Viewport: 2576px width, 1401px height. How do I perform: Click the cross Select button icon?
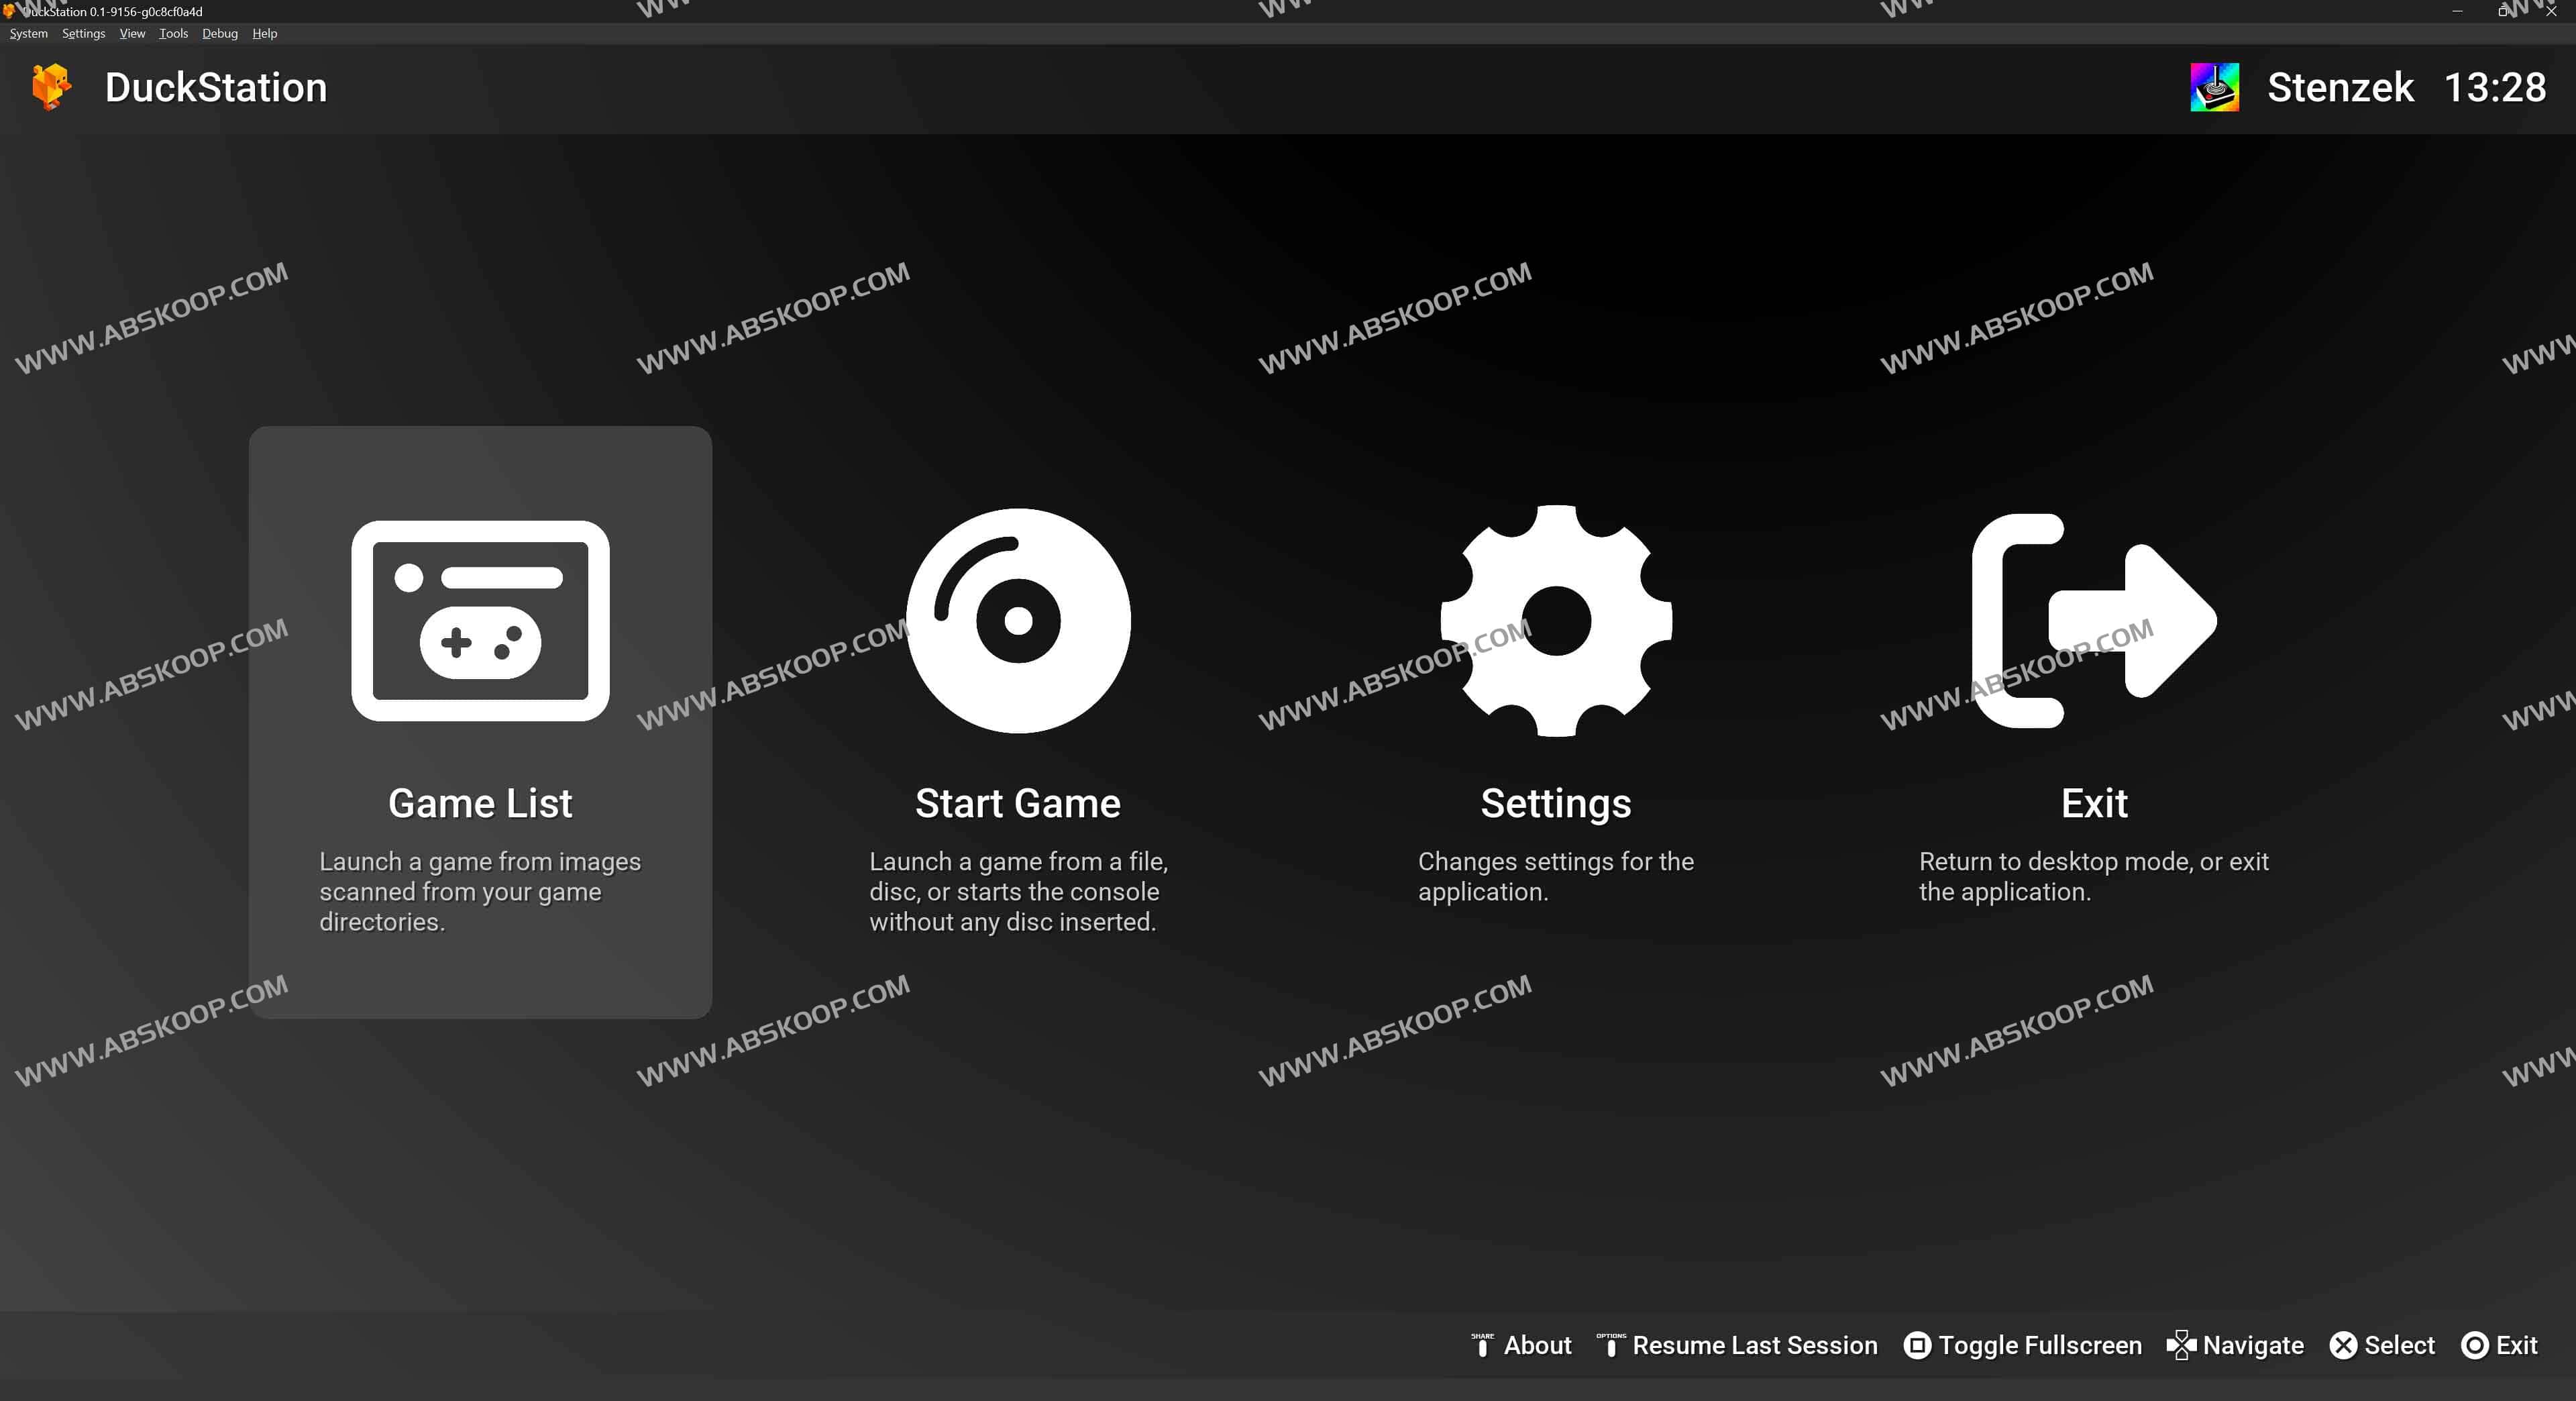click(x=2343, y=1345)
